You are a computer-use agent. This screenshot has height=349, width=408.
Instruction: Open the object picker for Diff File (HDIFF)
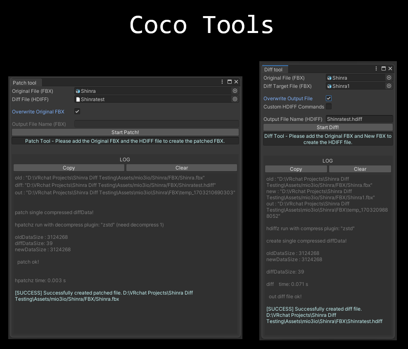235,99
